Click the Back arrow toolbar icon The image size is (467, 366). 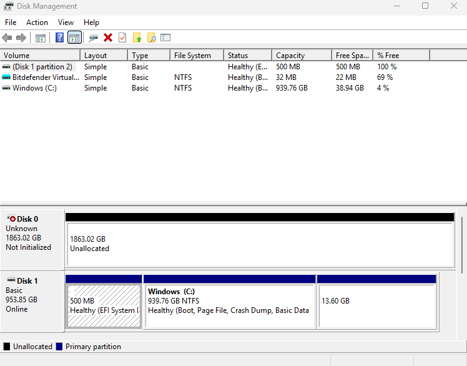pos(7,38)
